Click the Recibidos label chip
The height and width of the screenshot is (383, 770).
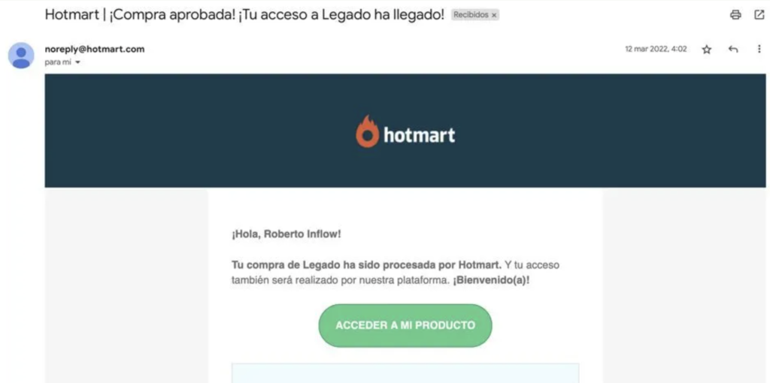[x=475, y=15]
